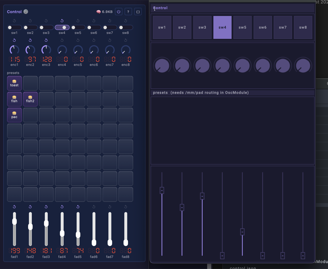
Task: Click the second vertical fader handle in right window
Action: click(182, 207)
